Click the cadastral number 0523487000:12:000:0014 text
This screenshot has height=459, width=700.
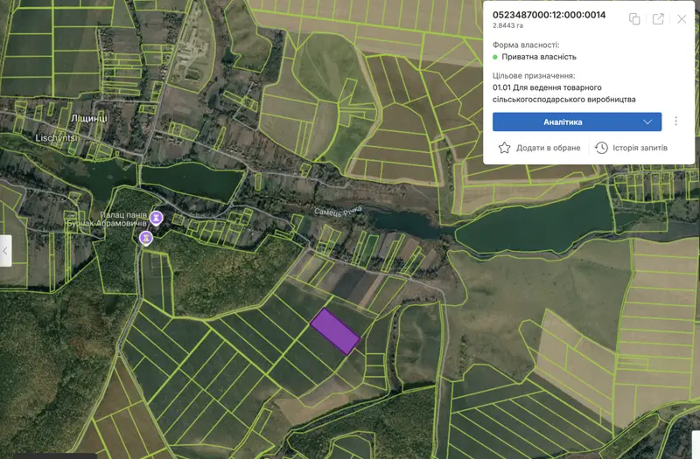[549, 15]
